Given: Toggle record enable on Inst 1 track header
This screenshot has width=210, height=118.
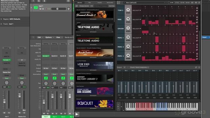Looking at the screenshot, I should point(46,9).
